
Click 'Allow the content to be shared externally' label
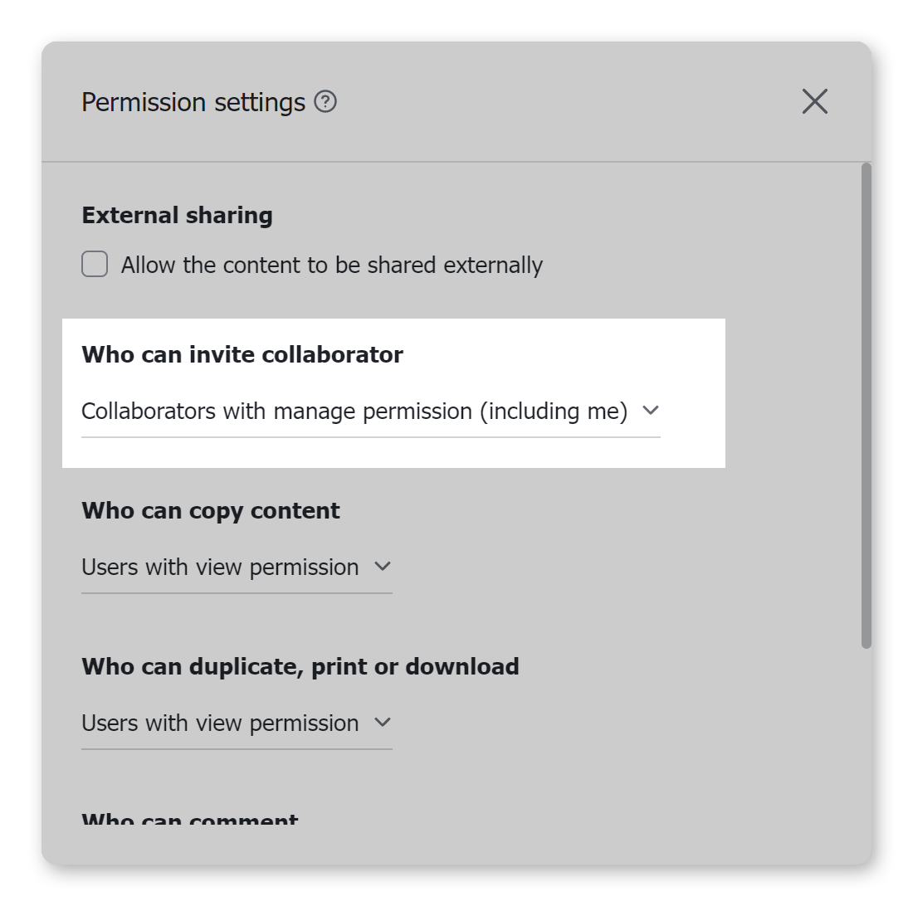pyautogui.click(x=332, y=265)
